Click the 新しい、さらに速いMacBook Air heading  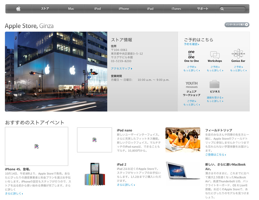coord(225,166)
